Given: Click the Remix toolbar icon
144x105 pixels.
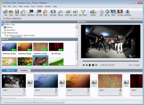Looking at the screenshot, I should 45,13.
